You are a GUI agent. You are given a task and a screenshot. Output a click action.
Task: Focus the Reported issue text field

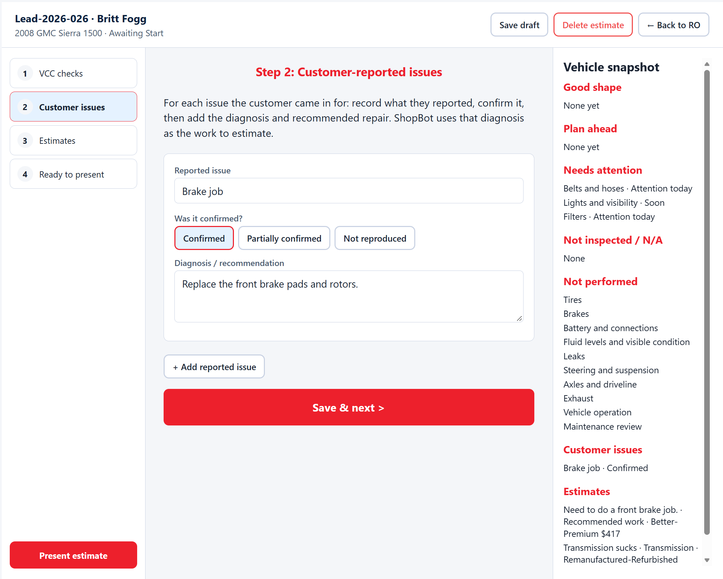(349, 191)
